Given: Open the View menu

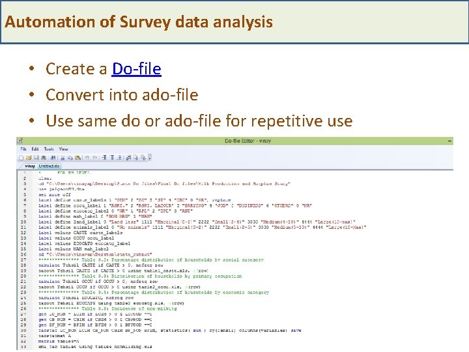Looking at the screenshot, I should 64,149.
